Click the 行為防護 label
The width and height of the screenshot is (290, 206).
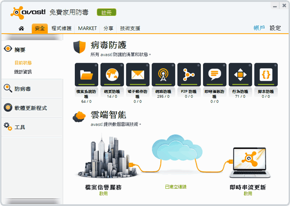pyautogui.click(x=240, y=92)
